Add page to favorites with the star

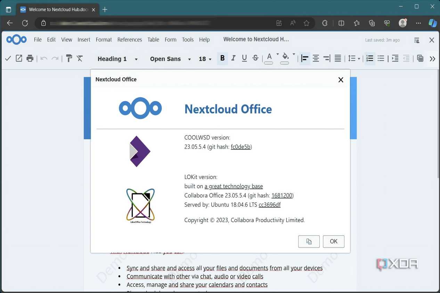click(307, 23)
